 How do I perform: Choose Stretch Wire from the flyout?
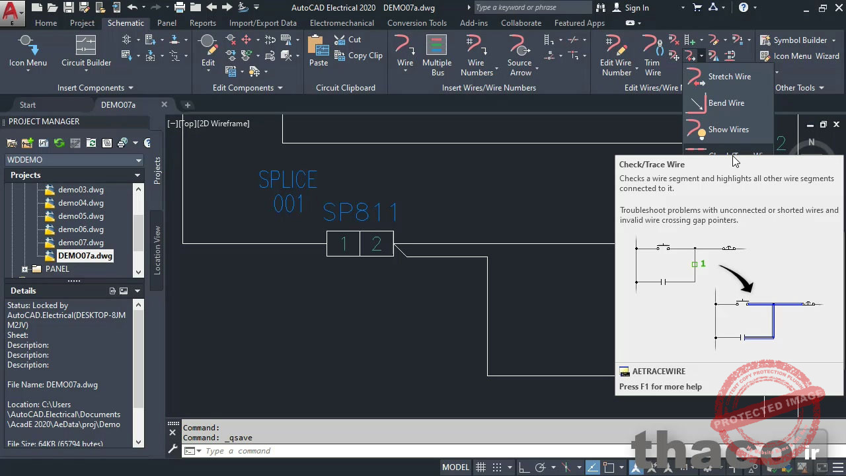tap(728, 77)
